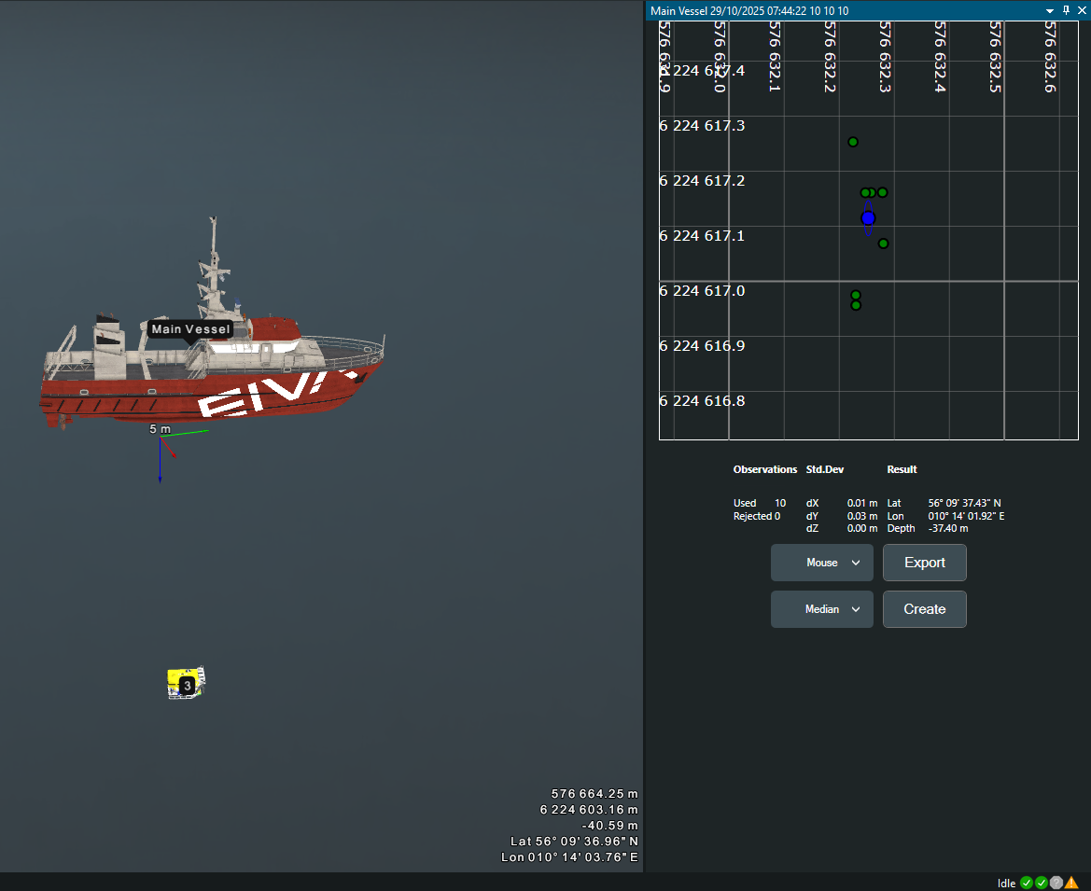Click the grey question mark status icon

pos(1056,883)
